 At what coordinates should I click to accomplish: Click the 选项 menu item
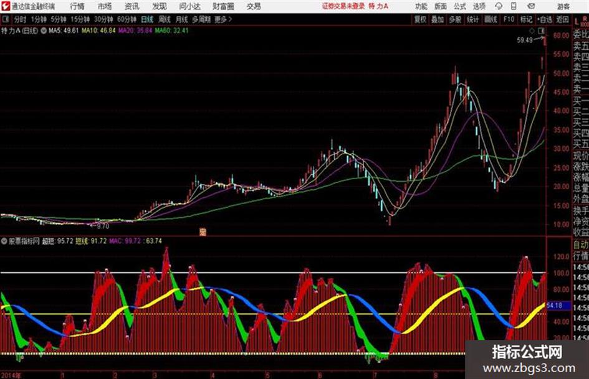(x=479, y=6)
